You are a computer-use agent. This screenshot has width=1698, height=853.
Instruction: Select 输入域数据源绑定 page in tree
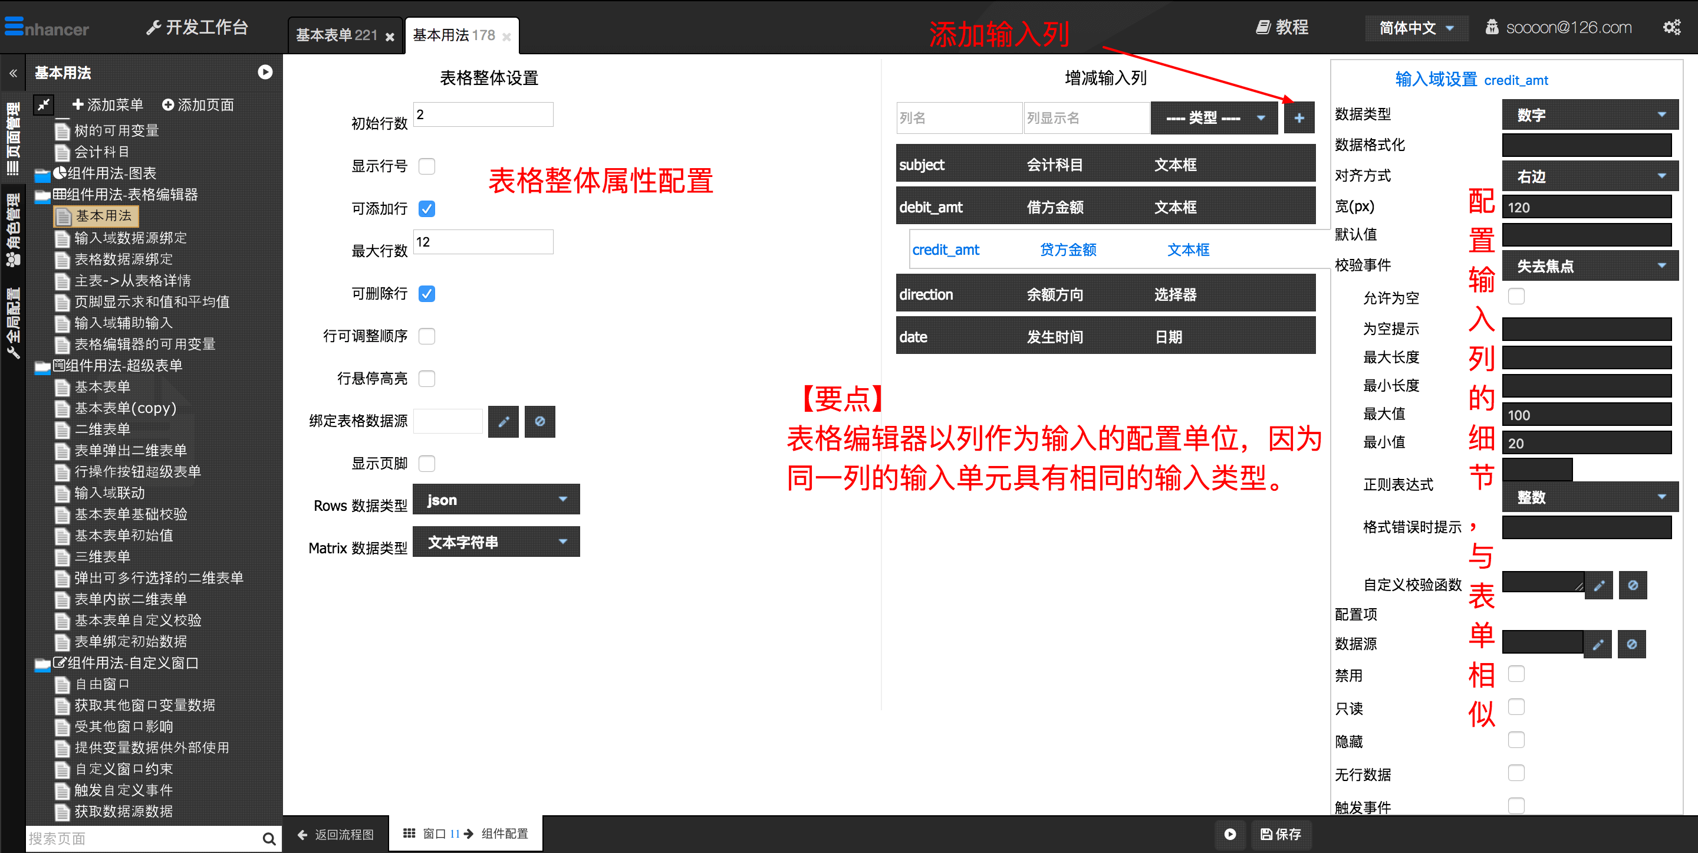[130, 238]
